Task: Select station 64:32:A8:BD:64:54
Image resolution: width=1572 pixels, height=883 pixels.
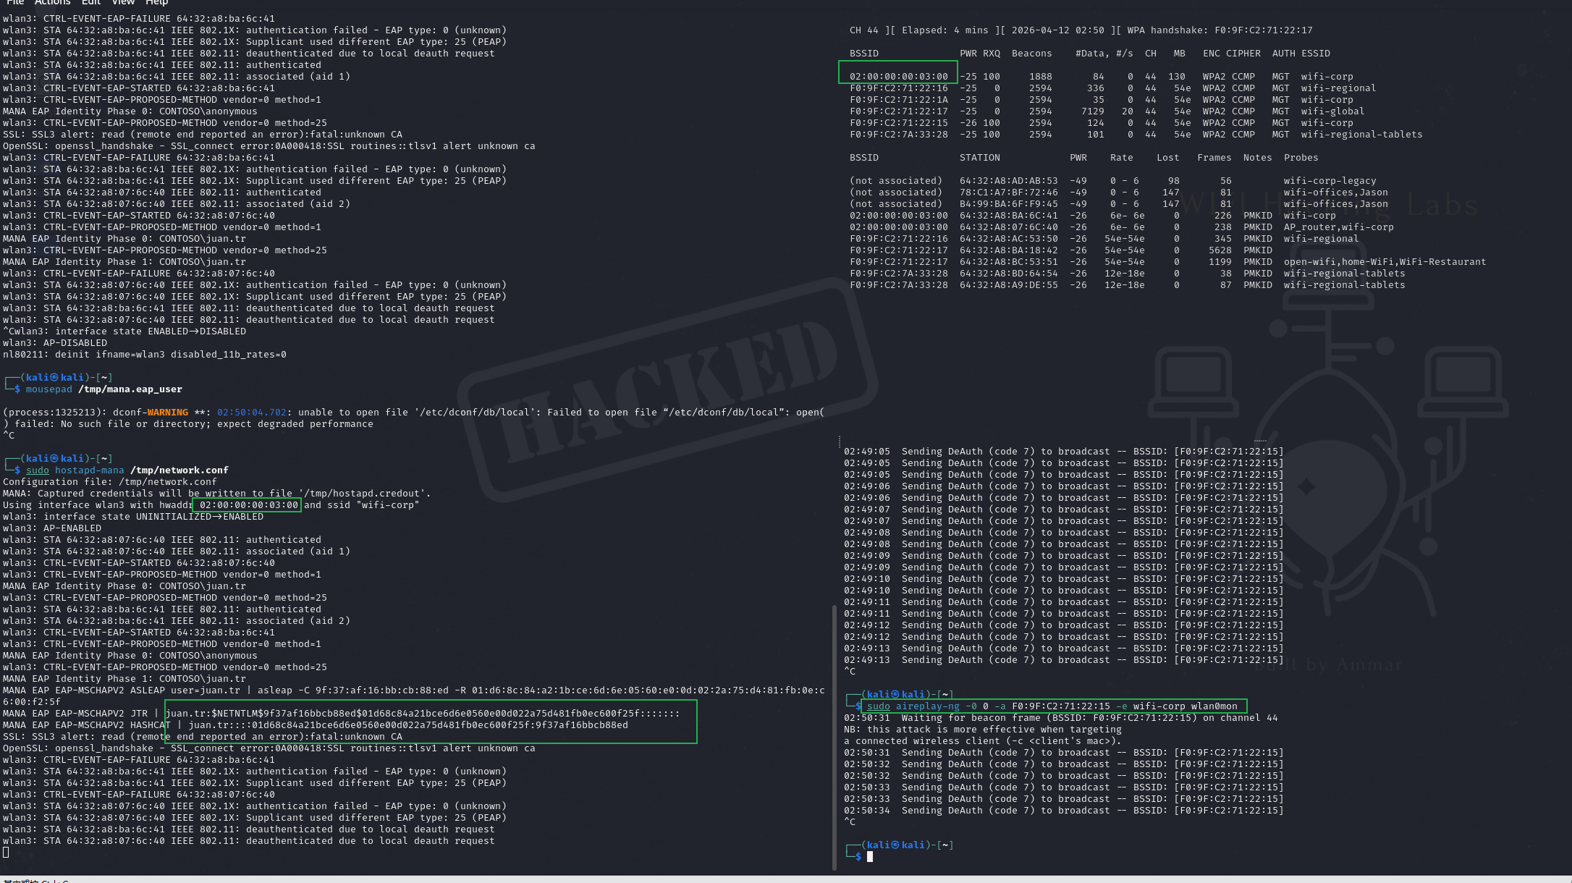Action: (x=1008, y=274)
